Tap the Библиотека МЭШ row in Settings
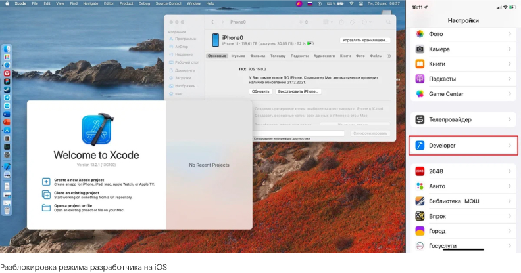 tap(464, 201)
